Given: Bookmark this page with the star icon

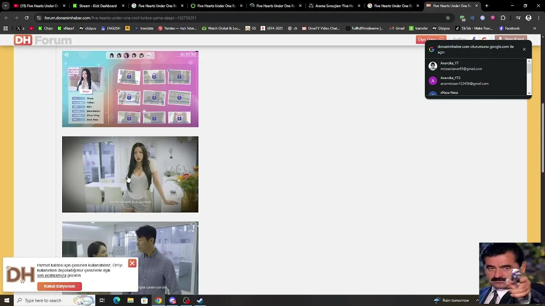Looking at the screenshot, I should pos(448,18).
